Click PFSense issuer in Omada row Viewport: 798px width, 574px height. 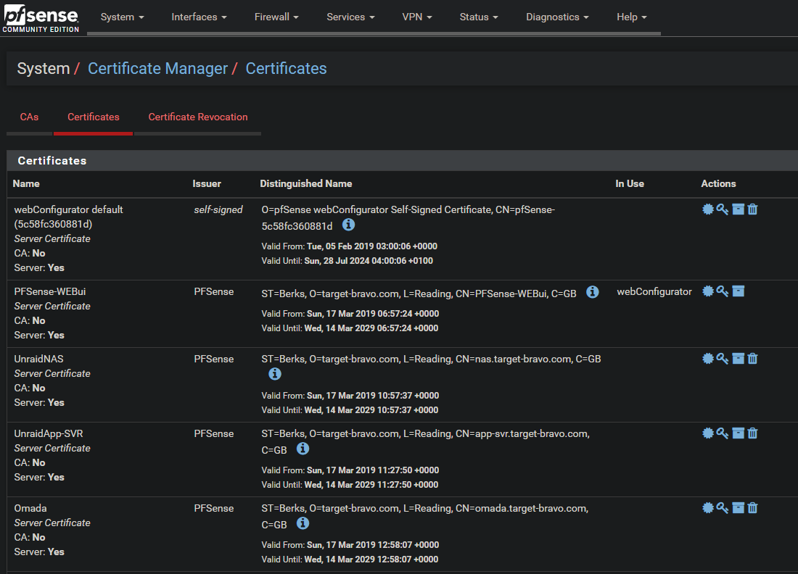click(x=214, y=509)
